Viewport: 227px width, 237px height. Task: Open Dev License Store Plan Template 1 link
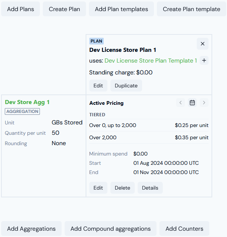click(151, 60)
